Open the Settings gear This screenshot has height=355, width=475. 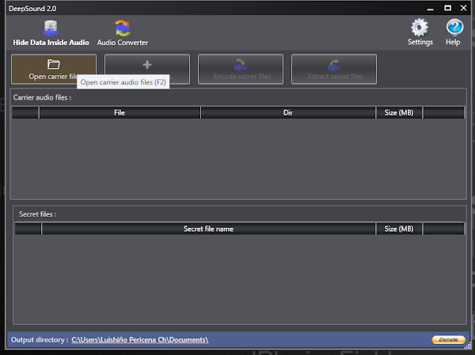point(420,32)
